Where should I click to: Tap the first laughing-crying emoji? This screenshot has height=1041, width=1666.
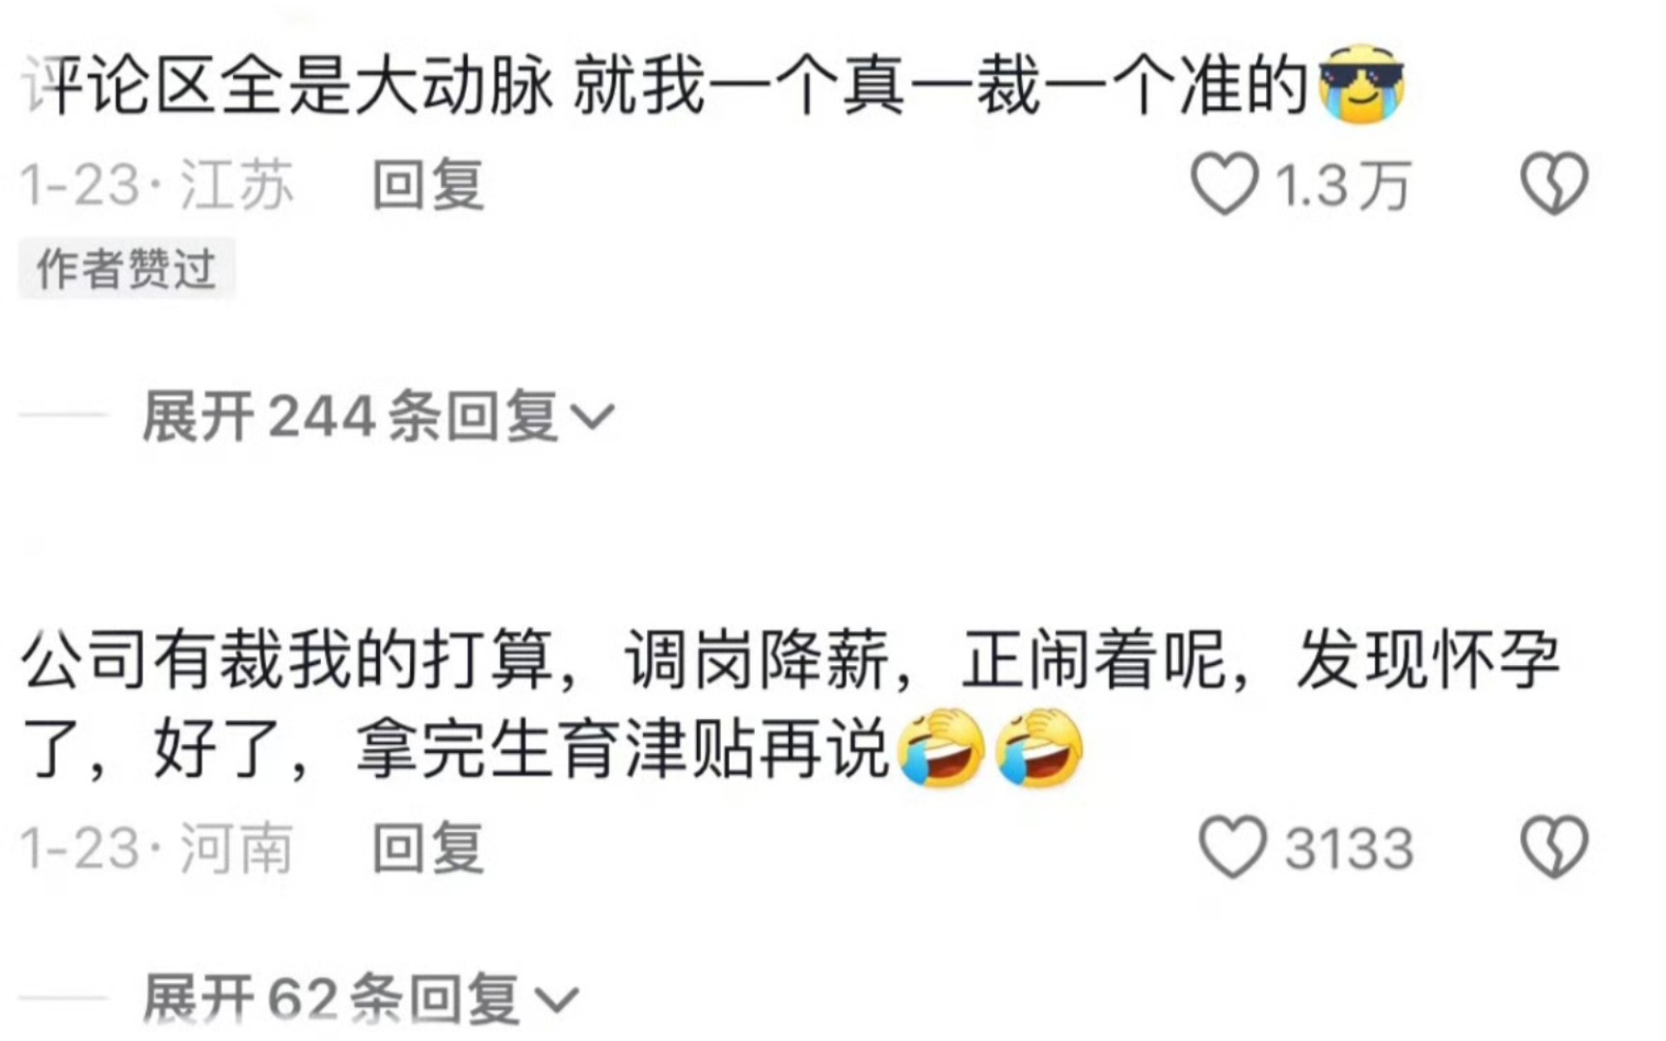tap(940, 748)
